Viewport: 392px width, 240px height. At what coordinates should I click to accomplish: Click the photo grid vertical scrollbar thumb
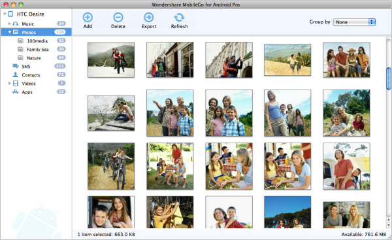click(389, 78)
